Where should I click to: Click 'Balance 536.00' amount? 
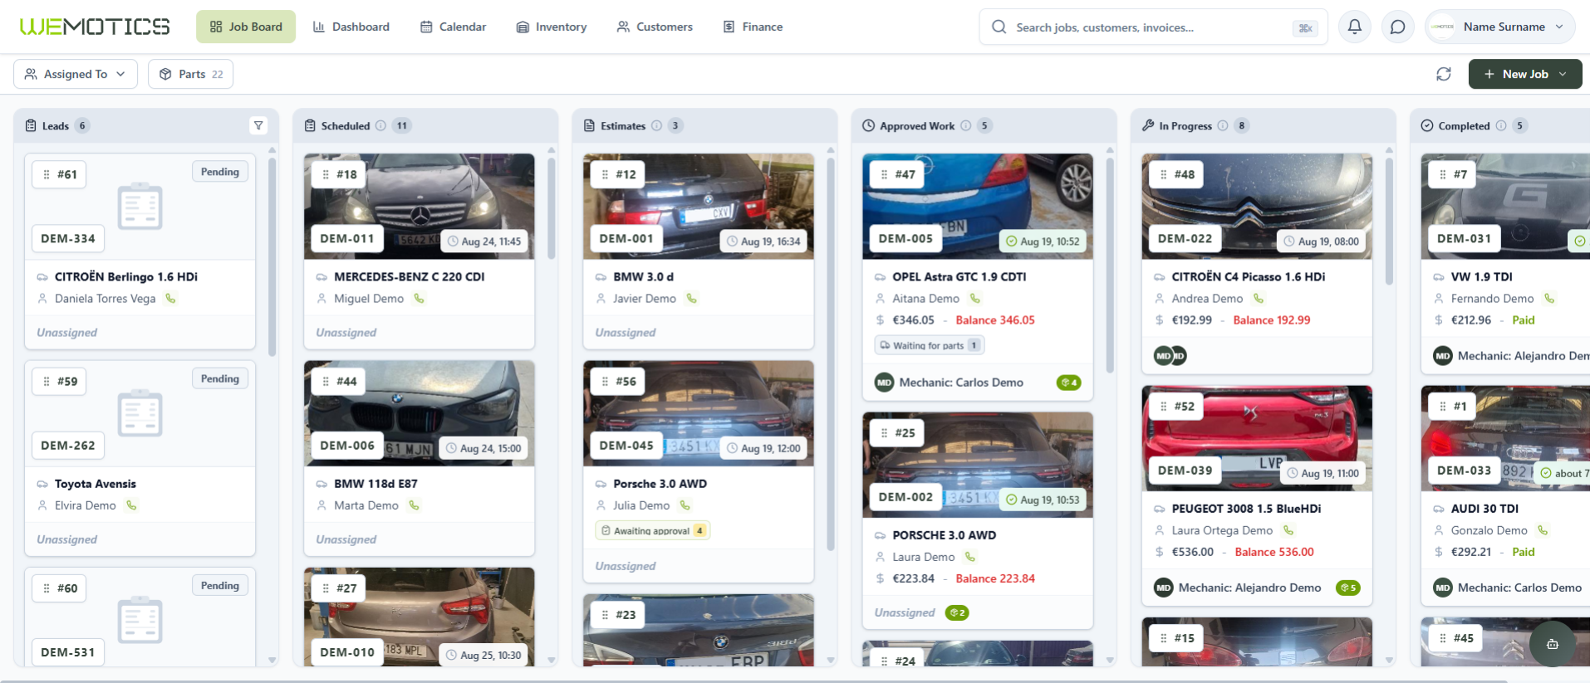point(1274,552)
